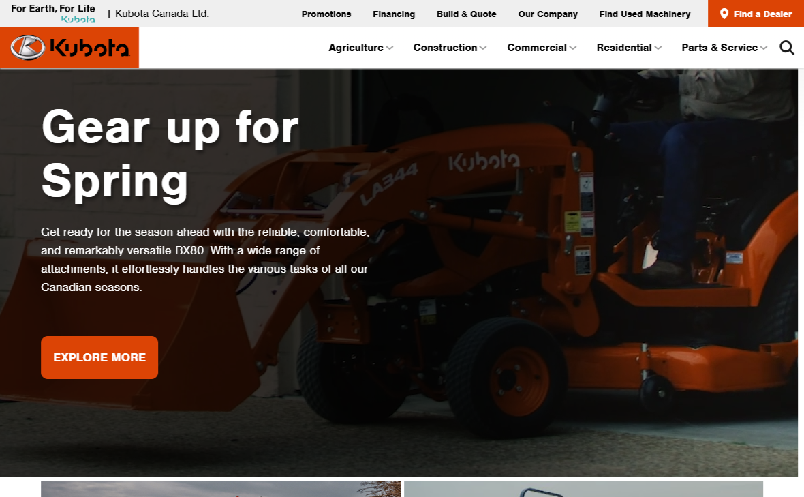The width and height of the screenshot is (804, 497).
Task: Click the Kubota logo in header
Action: (69, 48)
